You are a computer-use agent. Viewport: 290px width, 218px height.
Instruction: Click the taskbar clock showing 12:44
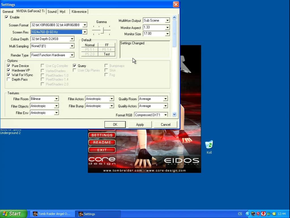click(x=282, y=214)
